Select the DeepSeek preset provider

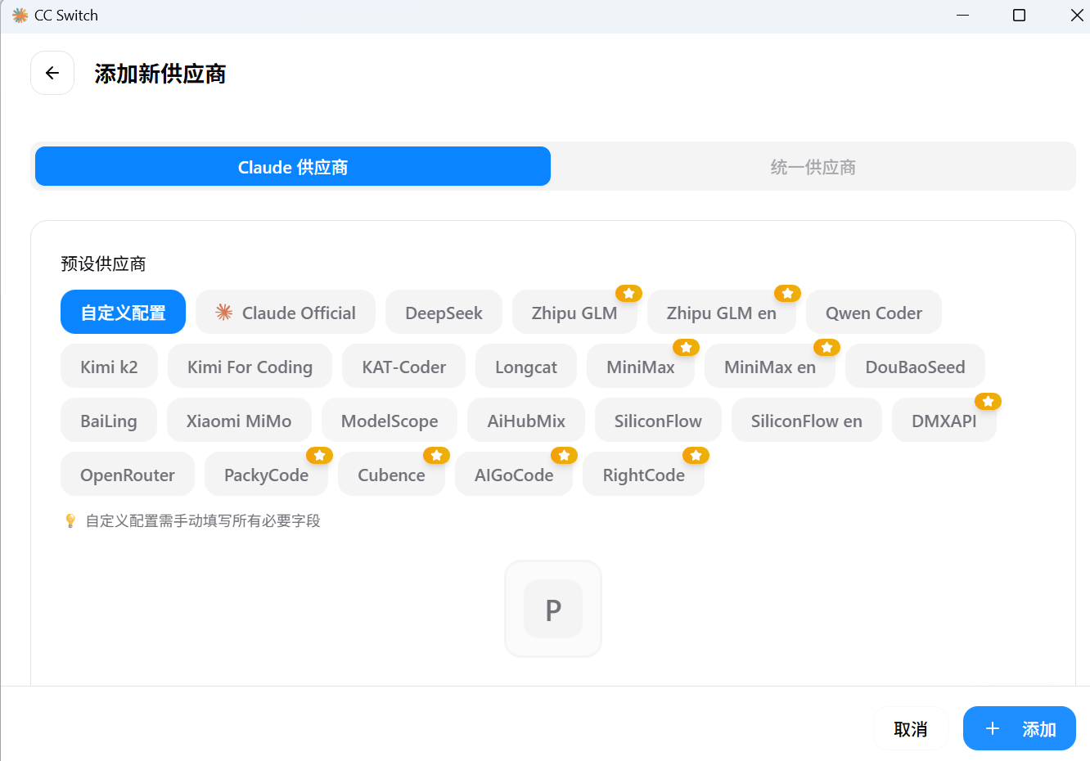click(444, 312)
